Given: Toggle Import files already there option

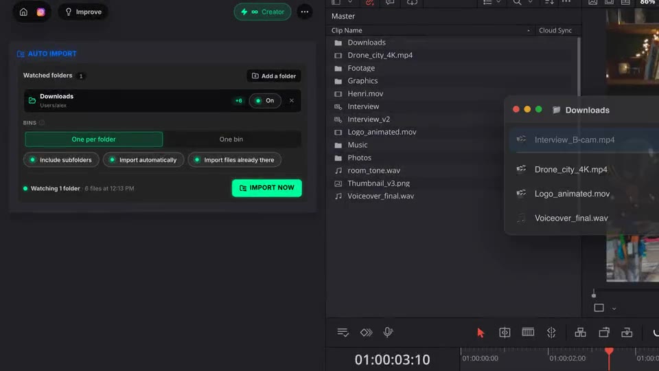Looking at the screenshot, I should pyautogui.click(x=235, y=160).
